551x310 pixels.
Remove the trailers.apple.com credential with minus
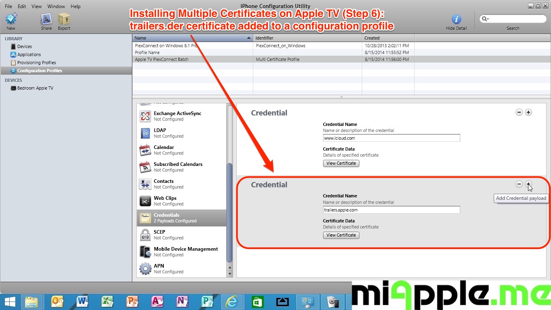pos(519,184)
